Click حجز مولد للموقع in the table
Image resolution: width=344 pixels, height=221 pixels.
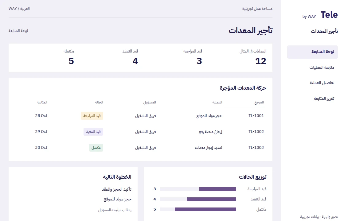209,116
